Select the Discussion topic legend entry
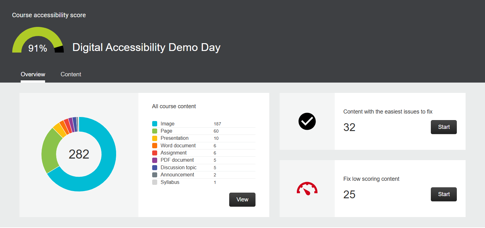This screenshot has height=228, width=485. point(178,168)
